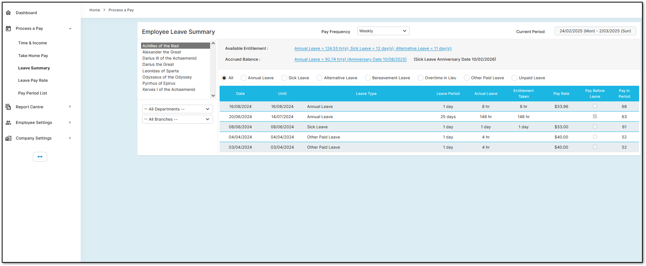Click the Report Centre documents icon
Screen dimensions: 646x266
point(8,107)
